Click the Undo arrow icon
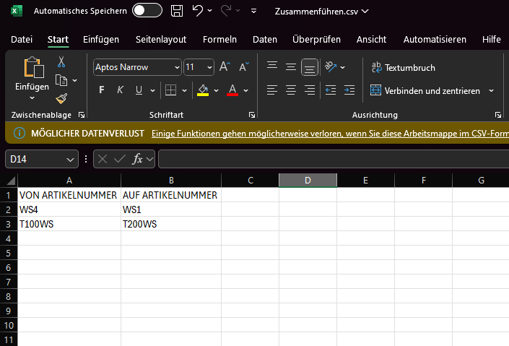 (197, 11)
